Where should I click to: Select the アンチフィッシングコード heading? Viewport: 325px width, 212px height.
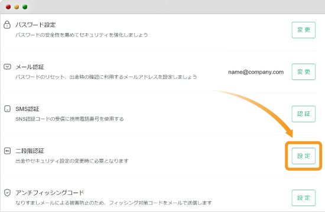point(50,193)
